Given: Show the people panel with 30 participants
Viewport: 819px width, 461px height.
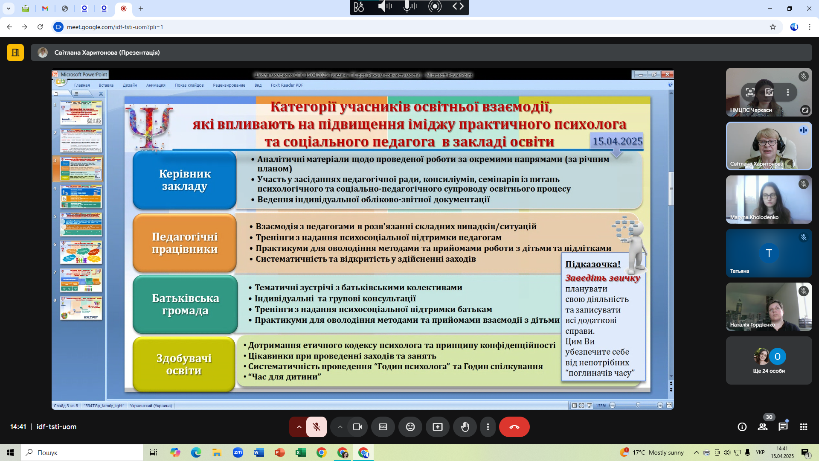Looking at the screenshot, I should click(763, 427).
